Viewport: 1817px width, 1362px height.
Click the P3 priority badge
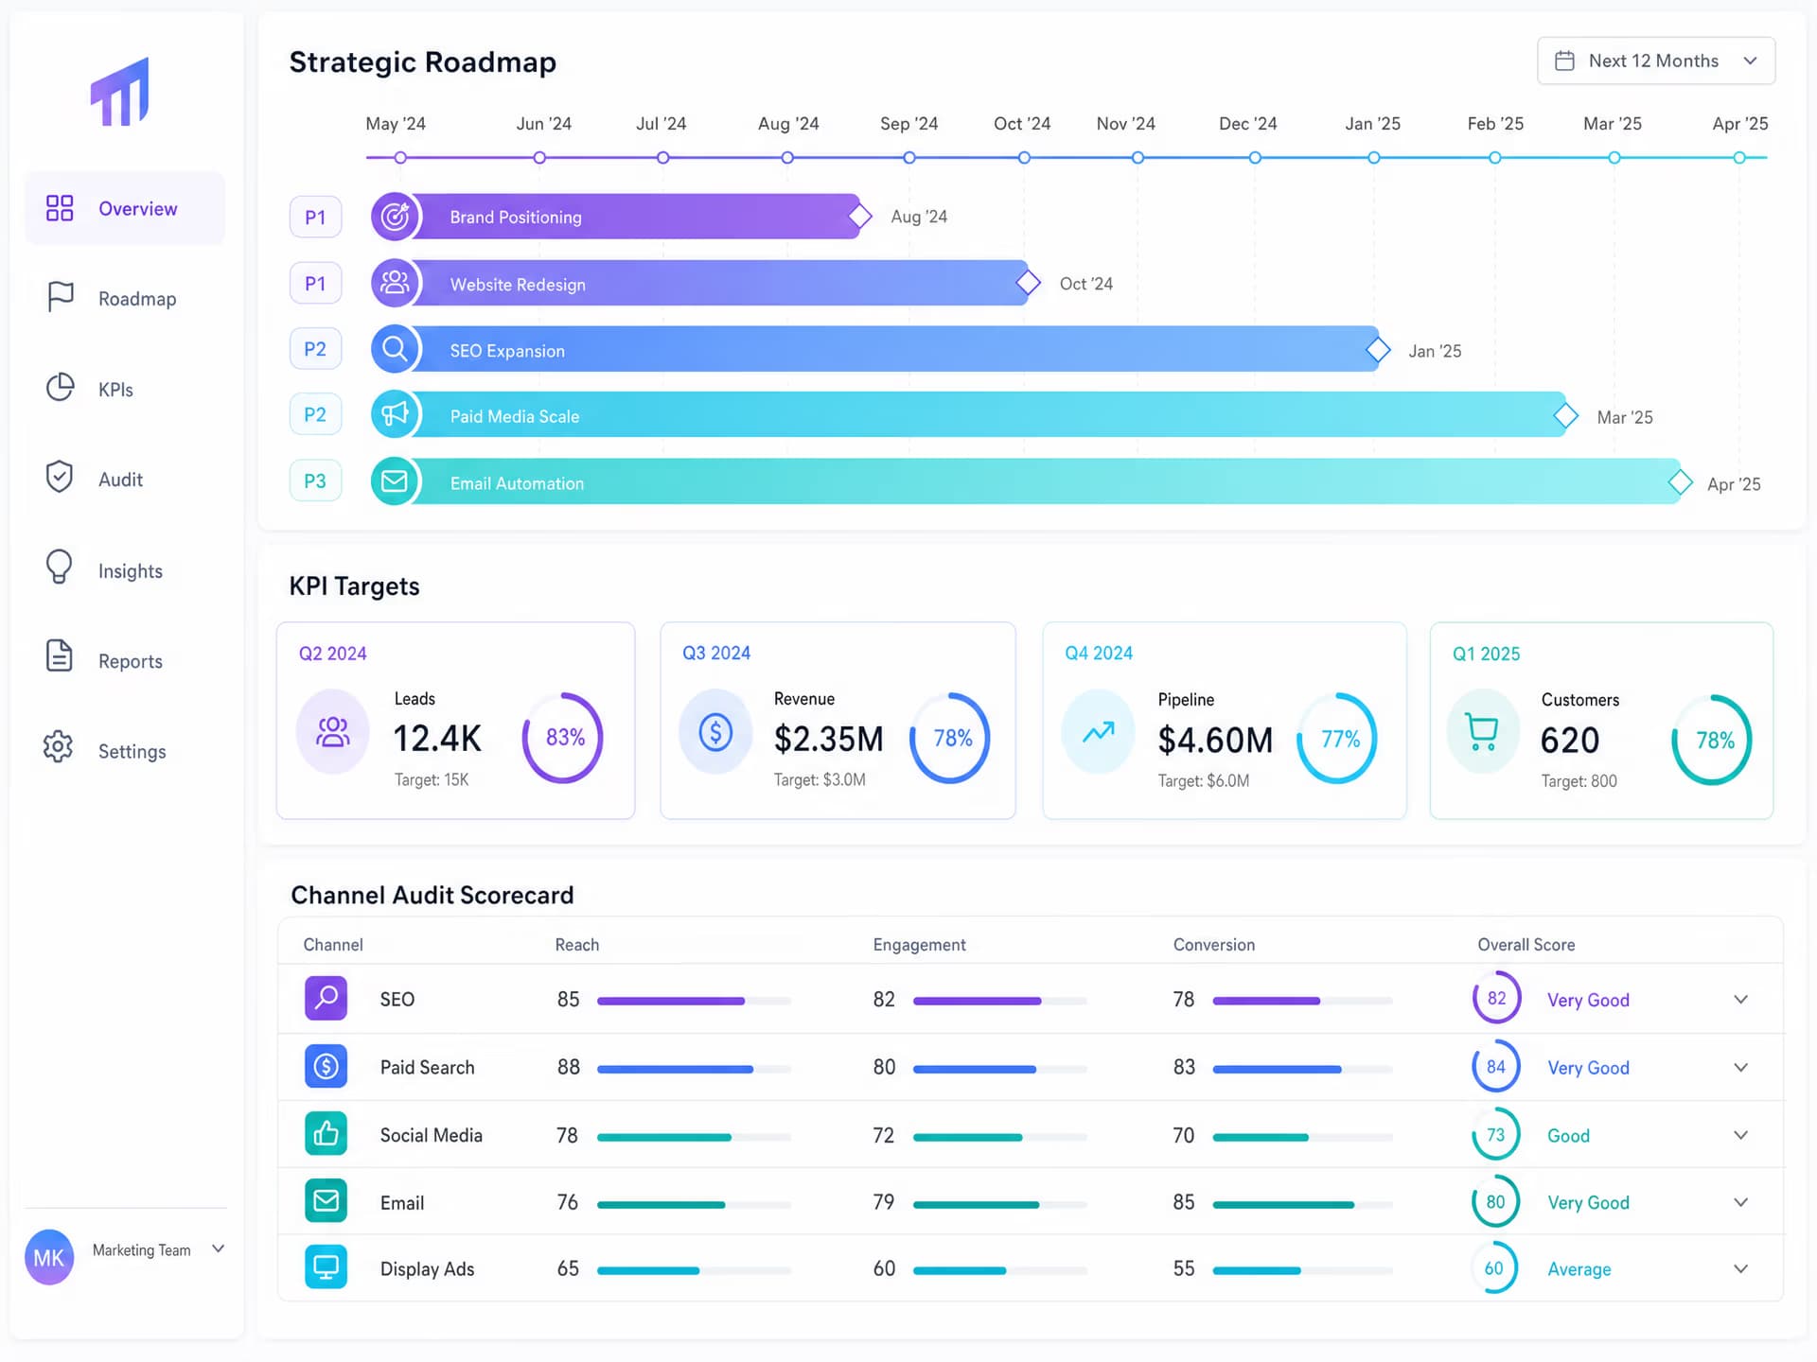(x=315, y=480)
